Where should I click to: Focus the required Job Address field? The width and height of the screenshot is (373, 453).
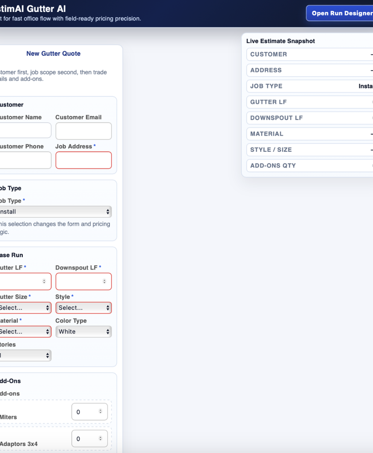coord(83,160)
